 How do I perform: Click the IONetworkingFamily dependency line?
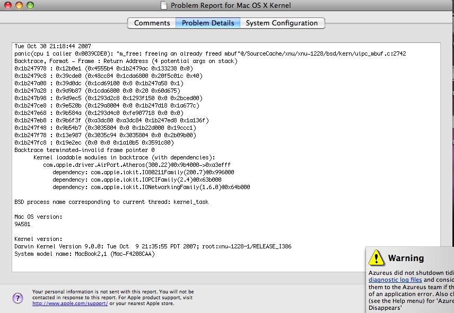coord(152,187)
